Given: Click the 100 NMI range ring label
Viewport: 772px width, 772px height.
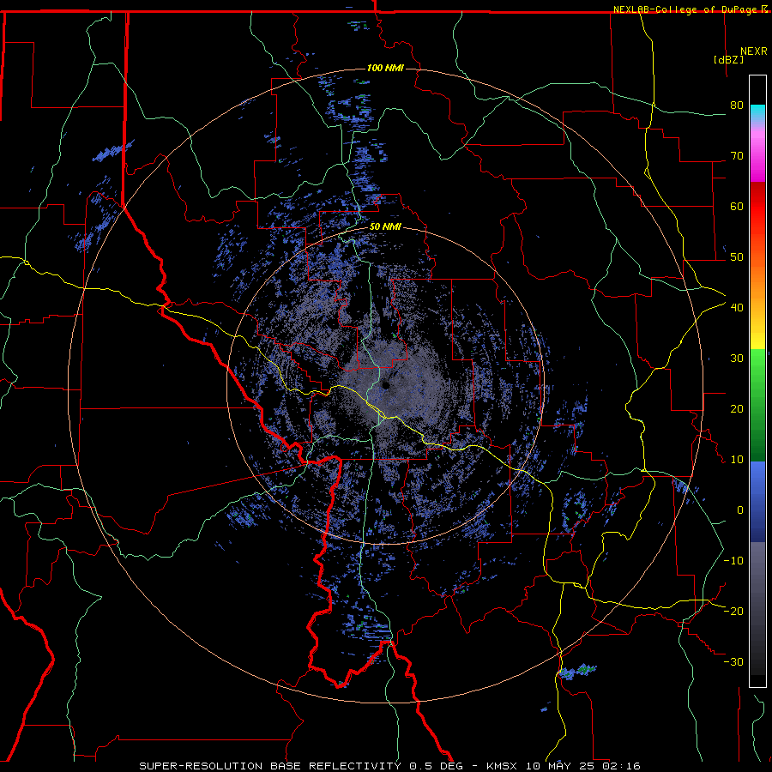Looking at the screenshot, I should 385,68.
